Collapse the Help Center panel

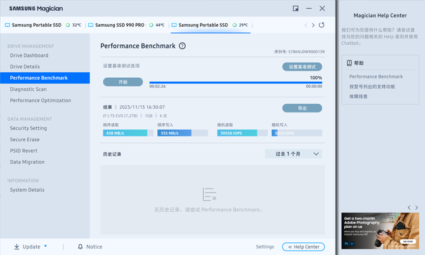[x=303, y=247]
